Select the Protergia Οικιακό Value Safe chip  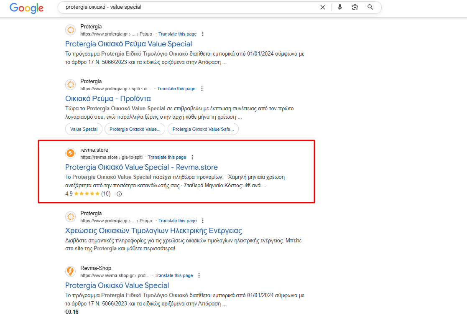pos(203,129)
